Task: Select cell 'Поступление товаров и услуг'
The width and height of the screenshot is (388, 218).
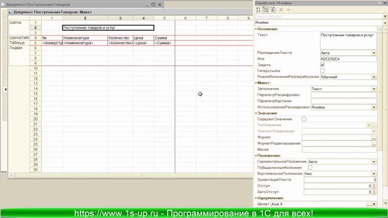Action: (108, 28)
